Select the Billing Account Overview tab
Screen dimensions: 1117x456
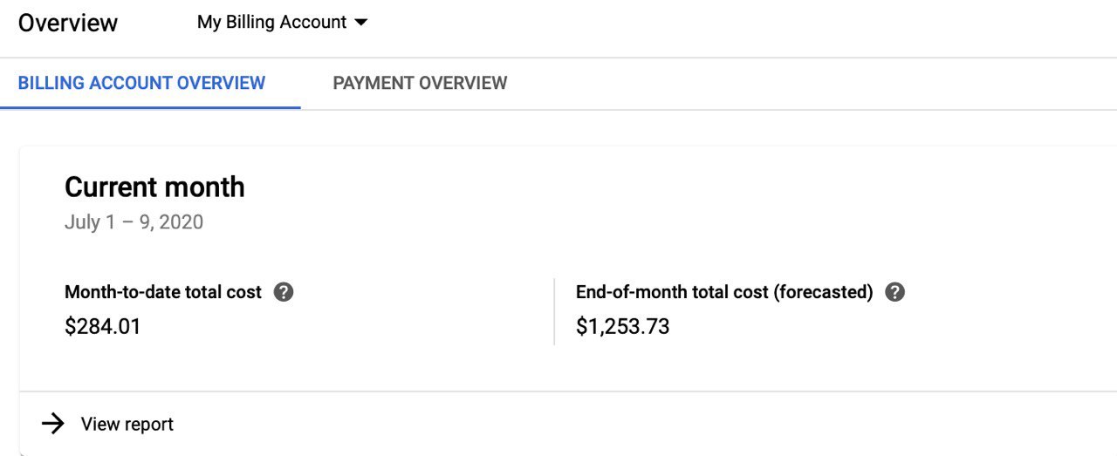141,83
